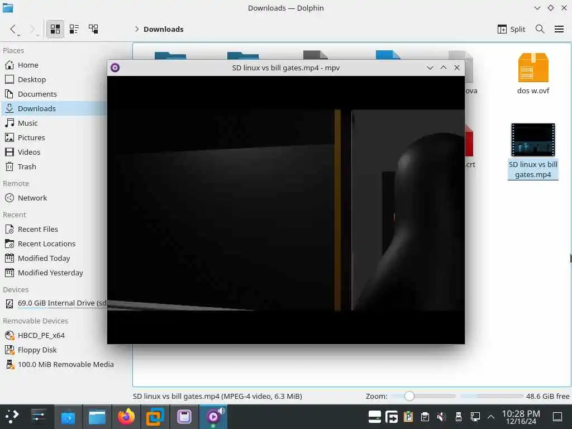Open the removable devices tray icon
This screenshot has height=429, width=572.
click(459, 416)
